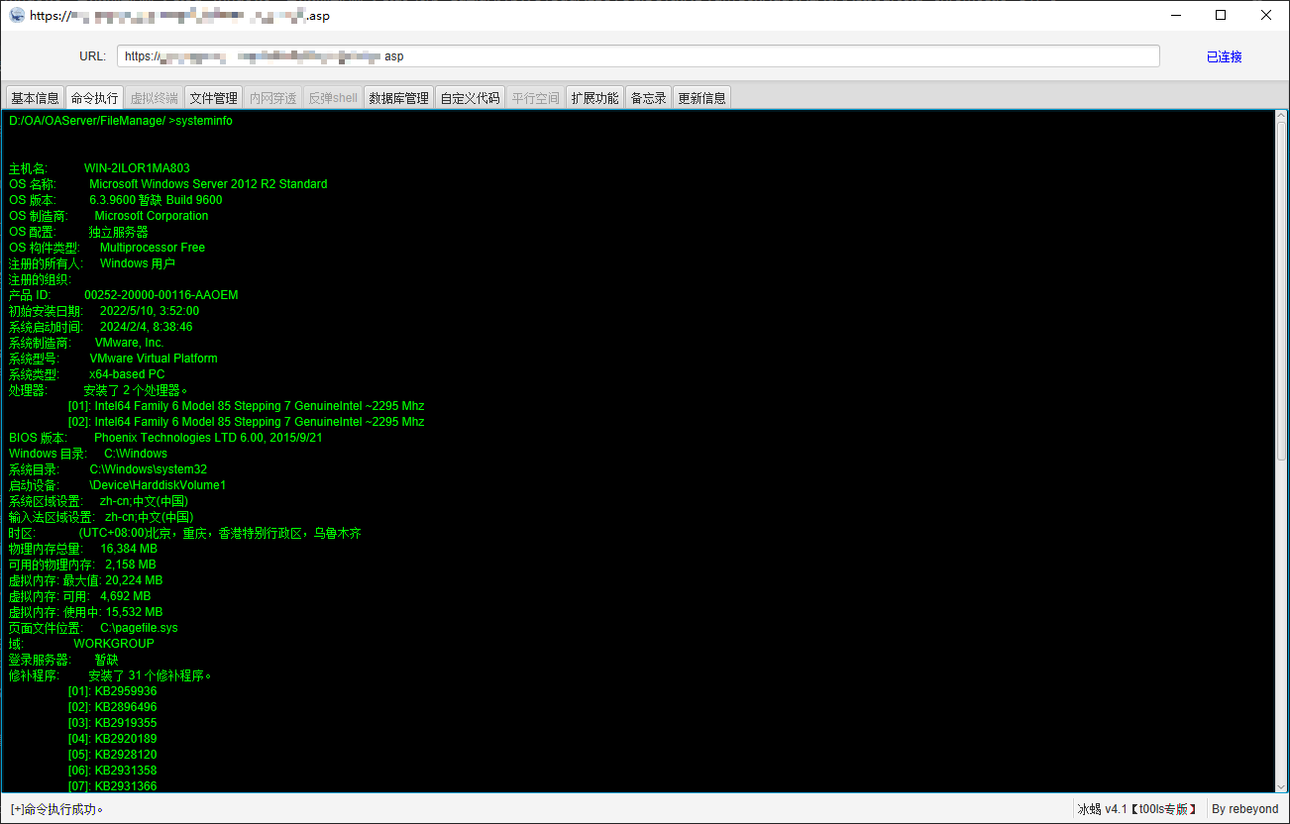
Task: Open the 文件管理 tab
Action: (x=213, y=98)
